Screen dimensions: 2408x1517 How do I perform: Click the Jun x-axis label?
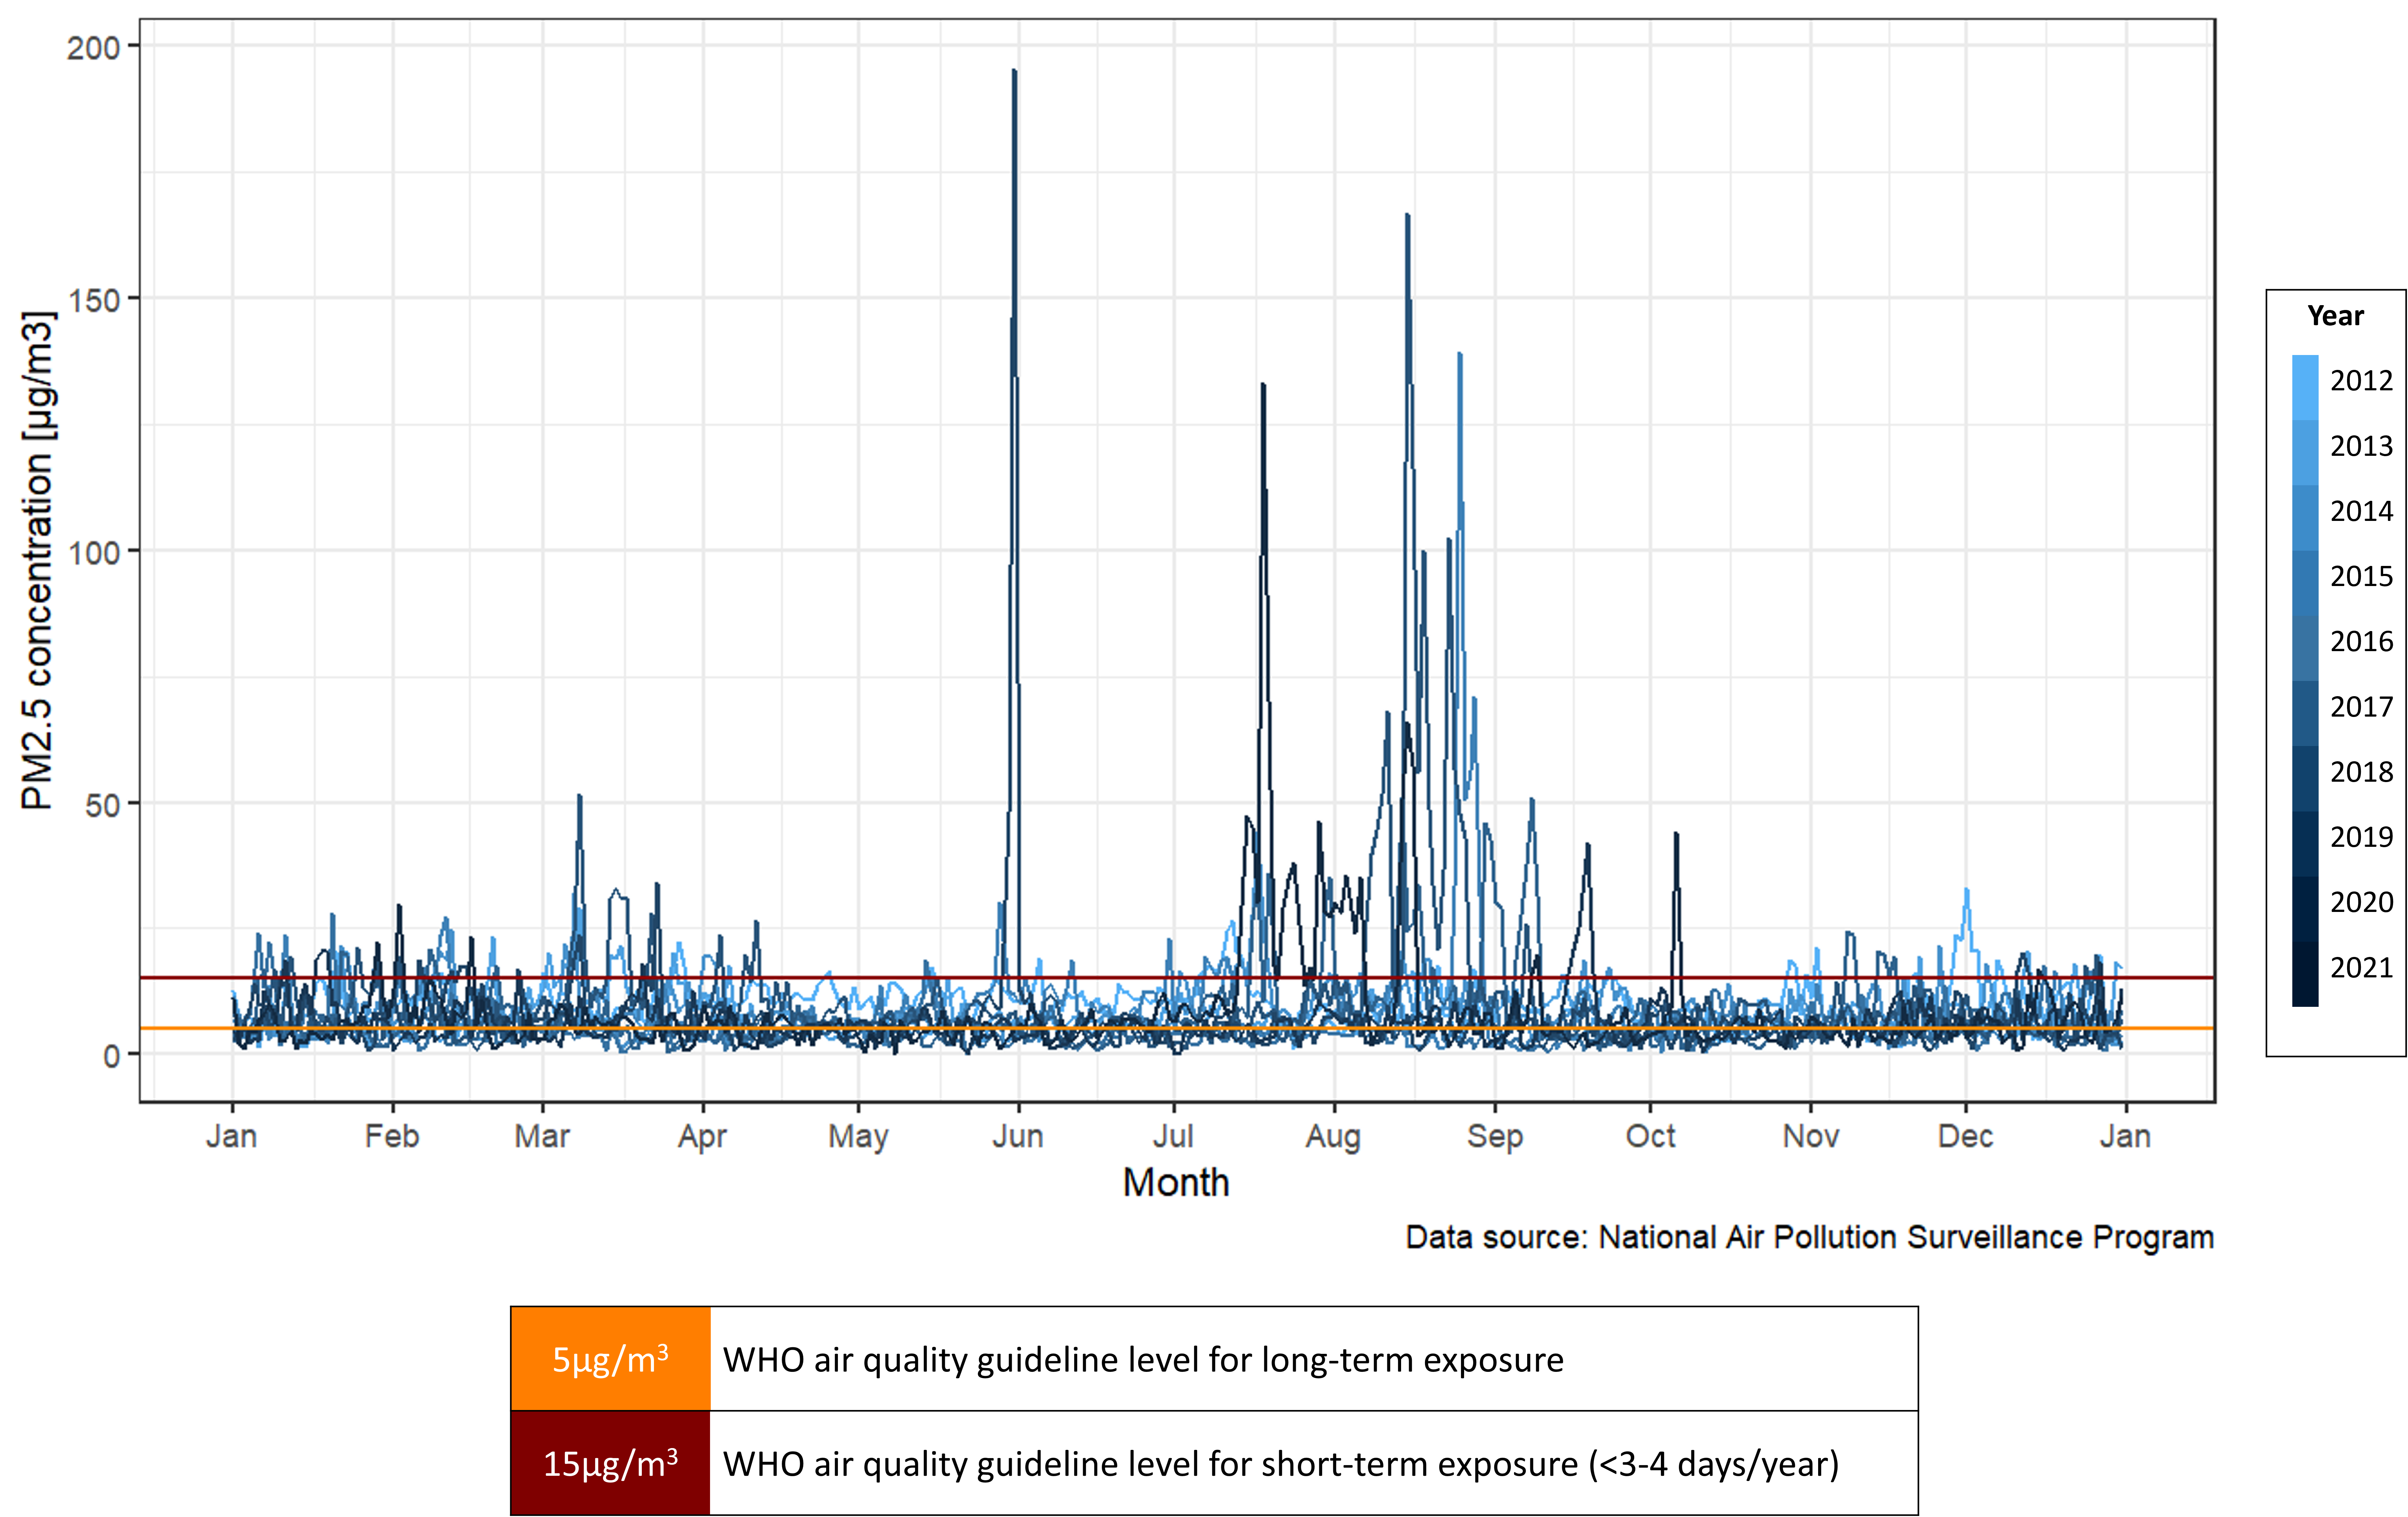pos(1018,1136)
